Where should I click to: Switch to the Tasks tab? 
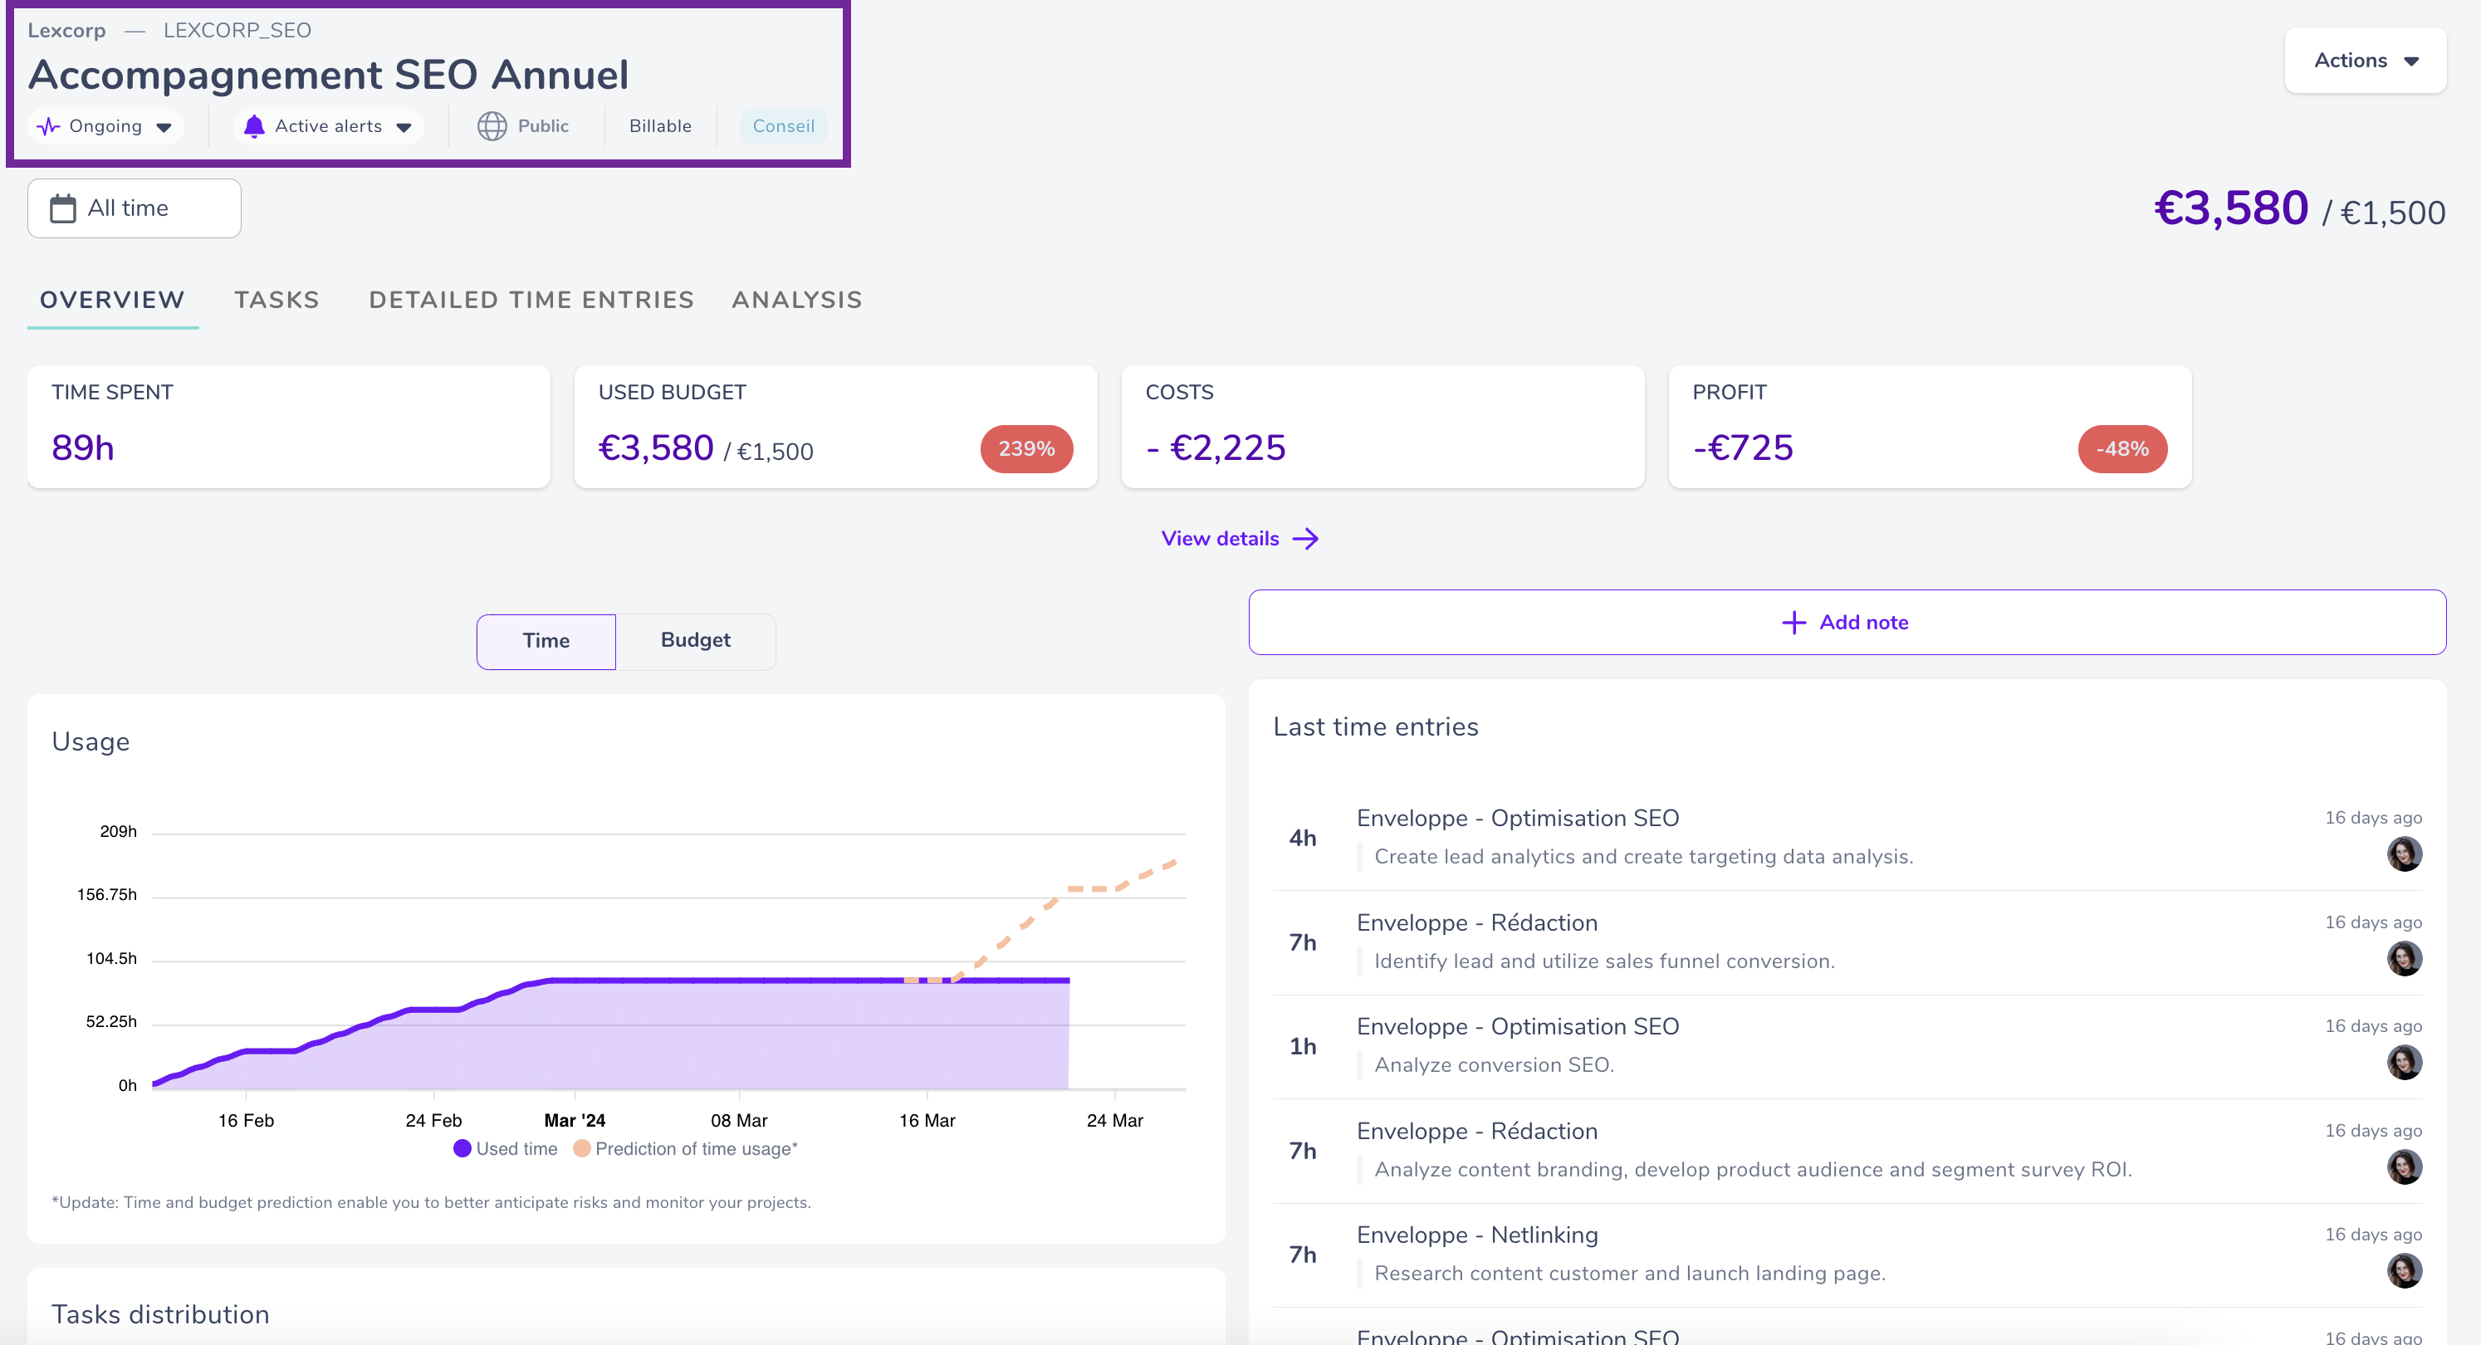(276, 301)
